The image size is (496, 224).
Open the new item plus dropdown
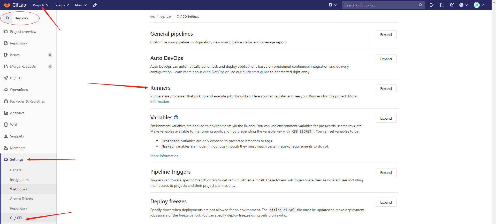click(x=332, y=5)
